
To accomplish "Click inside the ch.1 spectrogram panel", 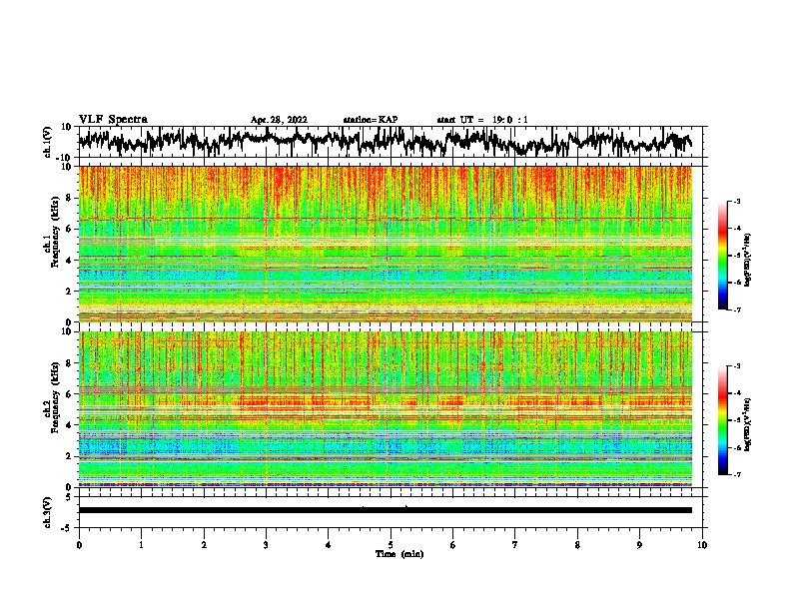I will tap(386, 244).
